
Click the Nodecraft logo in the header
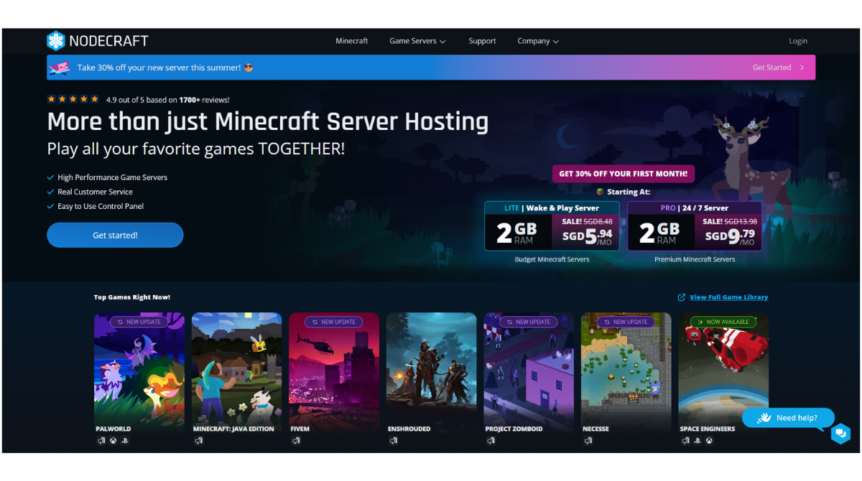pos(98,41)
